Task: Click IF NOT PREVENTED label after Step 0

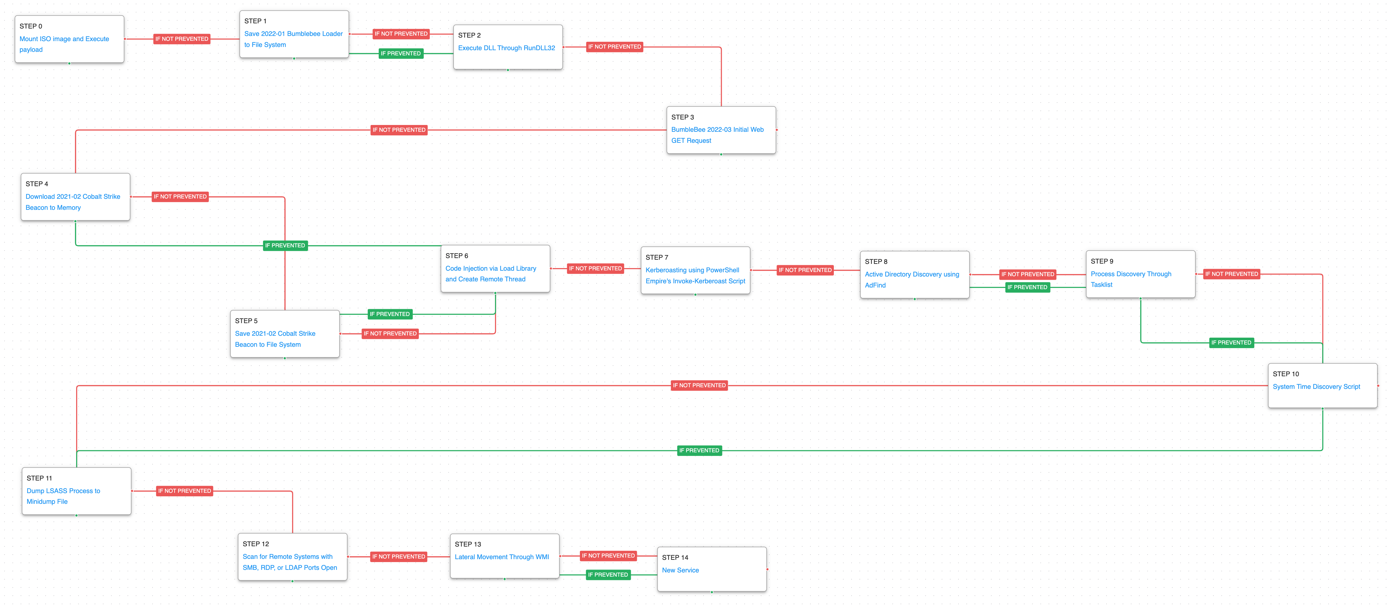Action: tap(181, 39)
